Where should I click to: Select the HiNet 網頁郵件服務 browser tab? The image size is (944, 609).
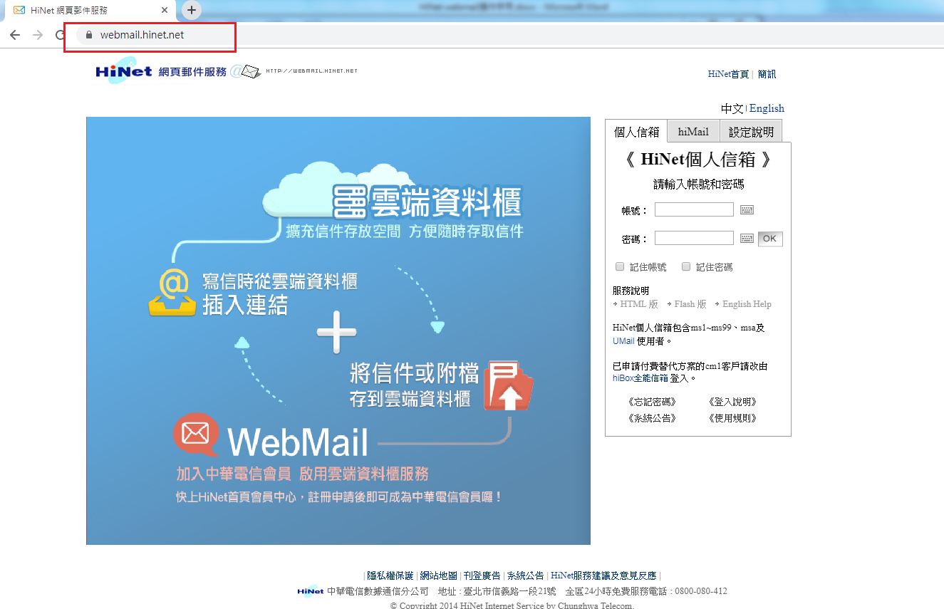pyautogui.click(x=90, y=10)
